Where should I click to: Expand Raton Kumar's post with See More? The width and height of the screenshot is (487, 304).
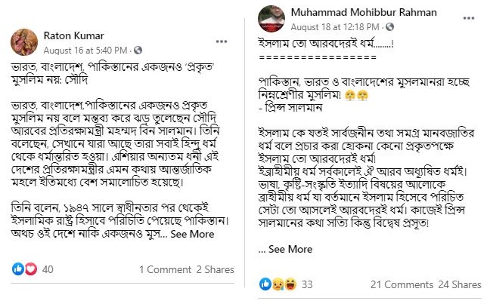(x=192, y=234)
